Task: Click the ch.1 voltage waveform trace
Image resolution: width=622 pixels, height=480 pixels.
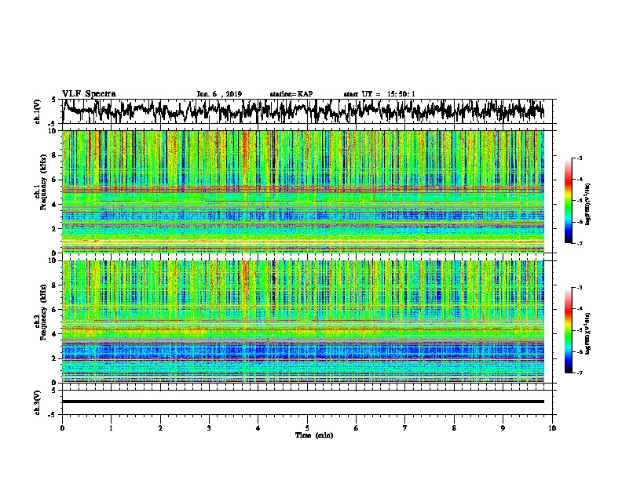Action: [303, 111]
